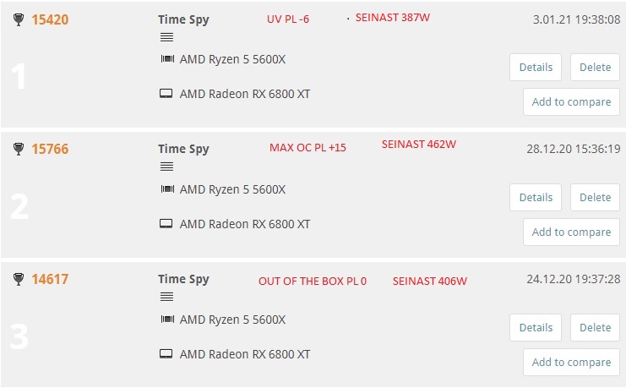Delete the 15420 score result
The width and height of the screenshot is (626, 388).
pos(595,67)
